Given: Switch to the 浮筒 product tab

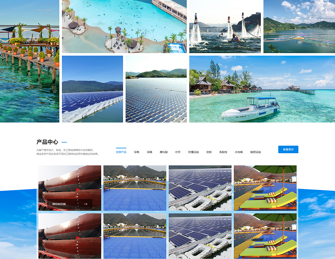Looking at the screenshot, I should 137,152.
